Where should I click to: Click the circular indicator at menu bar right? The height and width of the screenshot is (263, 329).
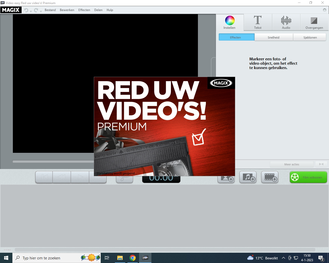coord(324,10)
